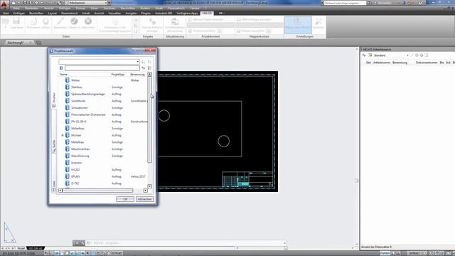
Task: Select the Maschinenbau project row
Action: coord(103,149)
